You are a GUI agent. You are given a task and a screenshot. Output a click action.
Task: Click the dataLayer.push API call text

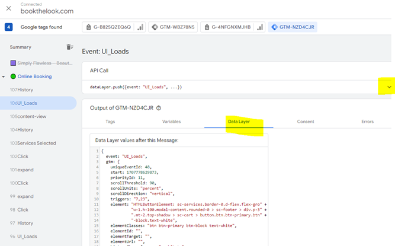pyautogui.click(x=136, y=87)
